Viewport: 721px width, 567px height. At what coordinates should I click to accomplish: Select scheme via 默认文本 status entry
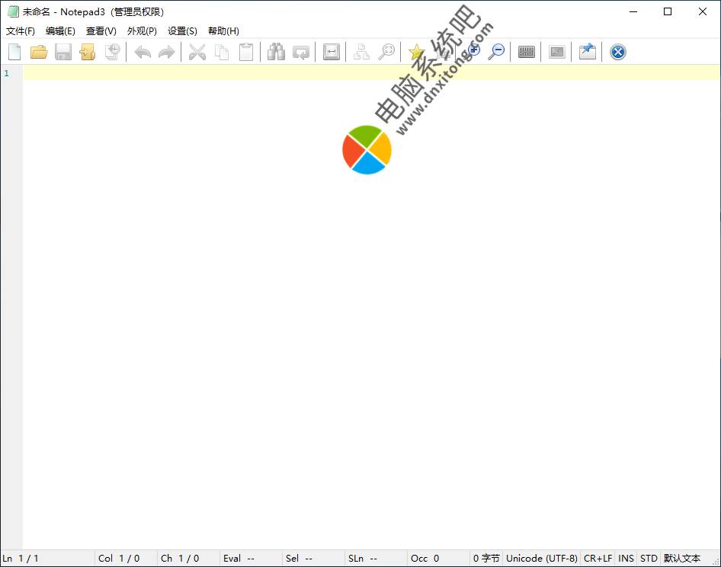682,559
